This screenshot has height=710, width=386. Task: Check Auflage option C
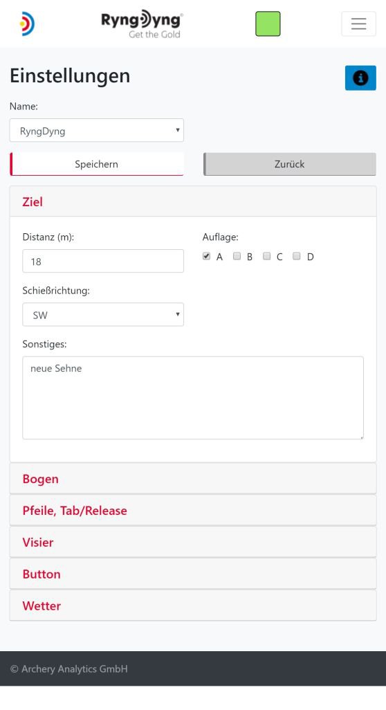click(x=266, y=256)
